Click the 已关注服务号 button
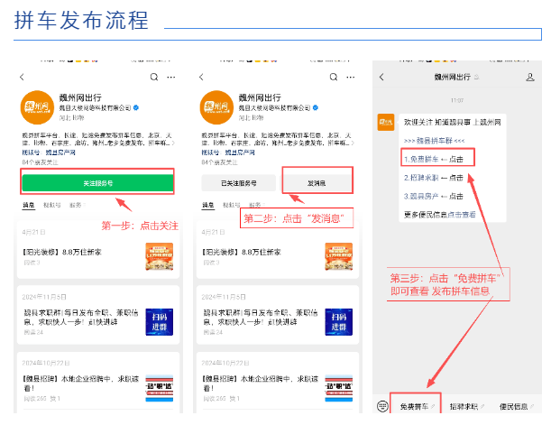The height and width of the screenshot is (434, 551). click(236, 183)
